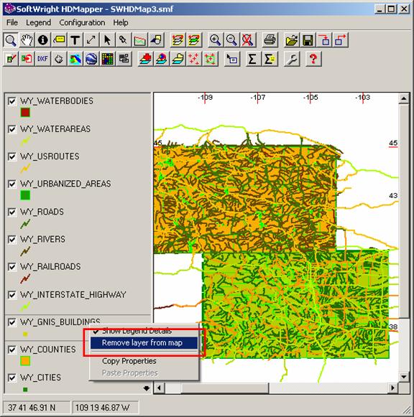Click the legend panel scroll-down arrow

tap(147, 388)
